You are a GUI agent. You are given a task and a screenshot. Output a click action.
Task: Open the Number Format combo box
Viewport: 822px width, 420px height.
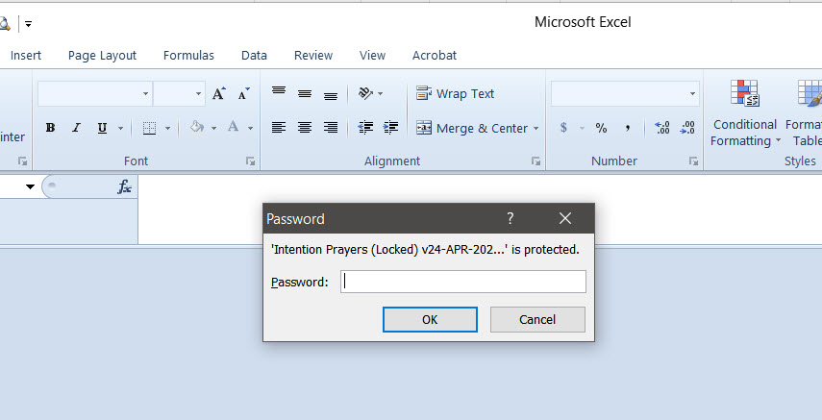point(625,94)
